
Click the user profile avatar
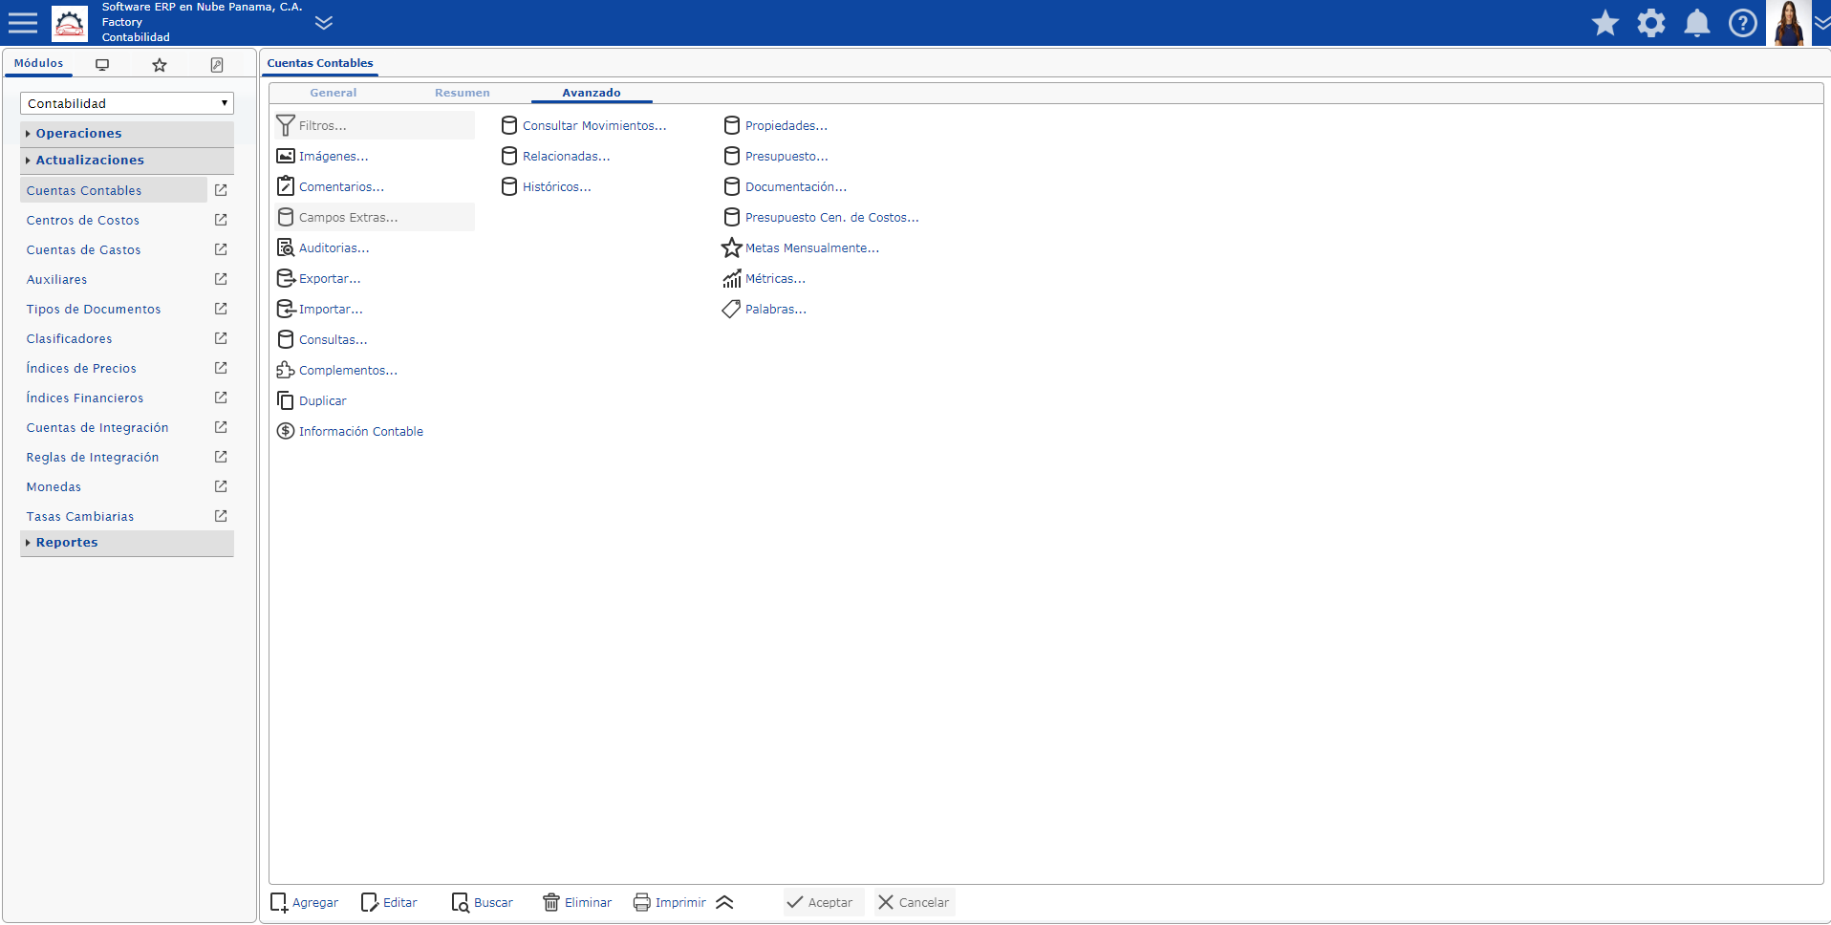click(x=1789, y=23)
